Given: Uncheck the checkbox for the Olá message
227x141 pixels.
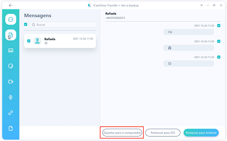Looking at the screenshot, I should pos(219,26).
